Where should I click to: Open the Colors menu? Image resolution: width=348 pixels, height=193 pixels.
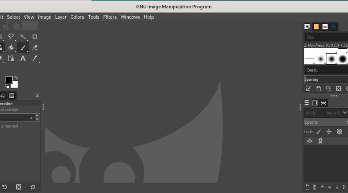tap(77, 17)
